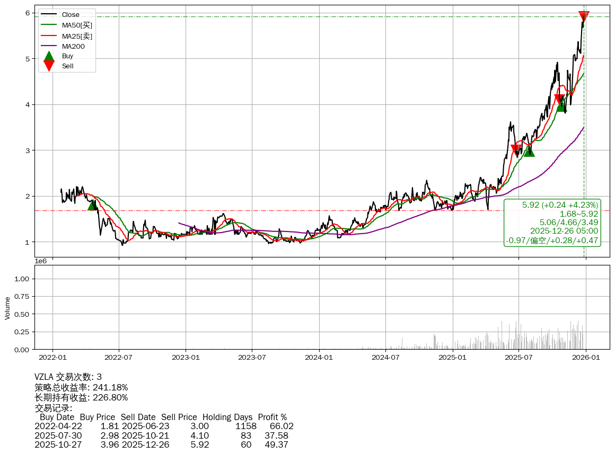Click the green price info box

(552, 222)
